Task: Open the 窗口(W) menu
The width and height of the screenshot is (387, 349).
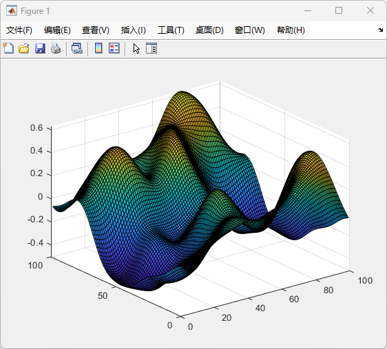Action: (250, 30)
